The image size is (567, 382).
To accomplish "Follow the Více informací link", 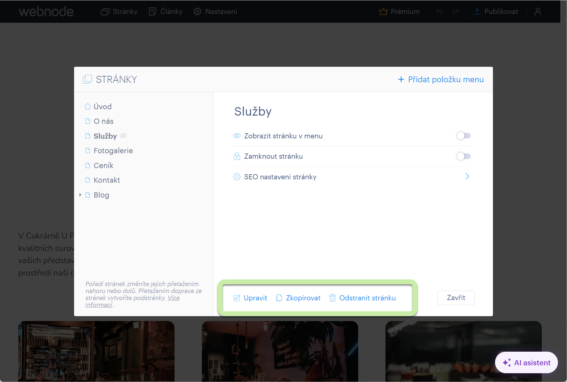I will tap(133, 301).
